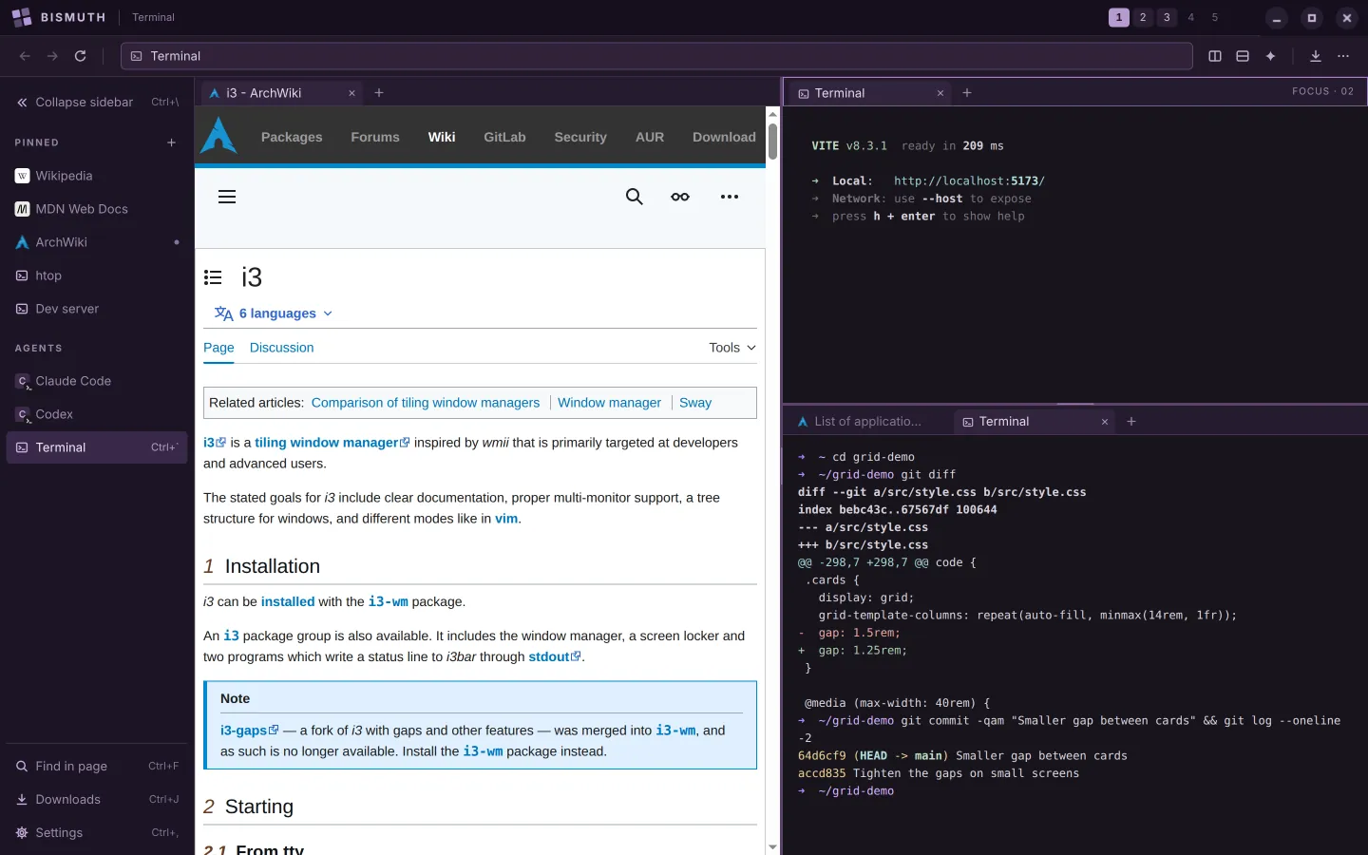The image size is (1368, 855).
Task: Open the ArchWiki three-dot menu
Action: pyautogui.click(x=730, y=197)
